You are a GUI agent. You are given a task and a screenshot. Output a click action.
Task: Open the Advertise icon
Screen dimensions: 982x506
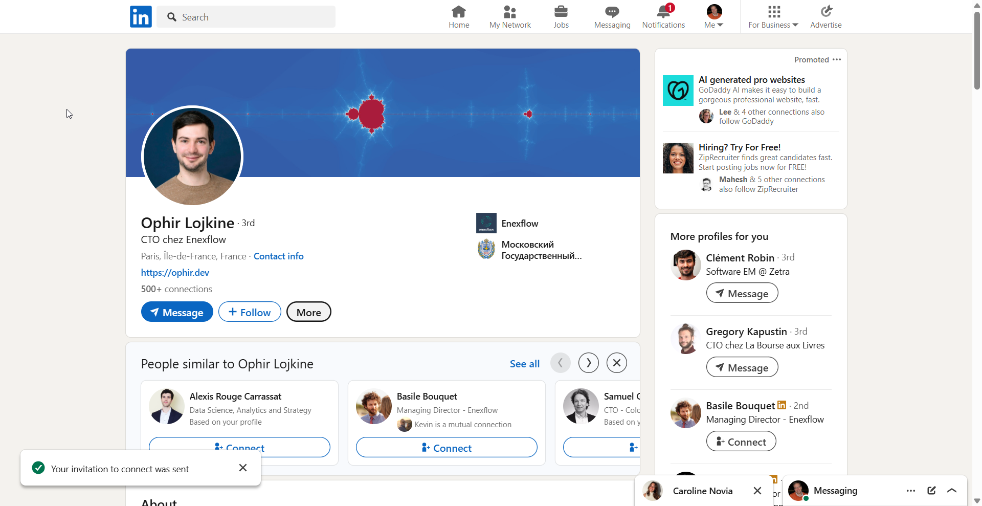coord(826,17)
